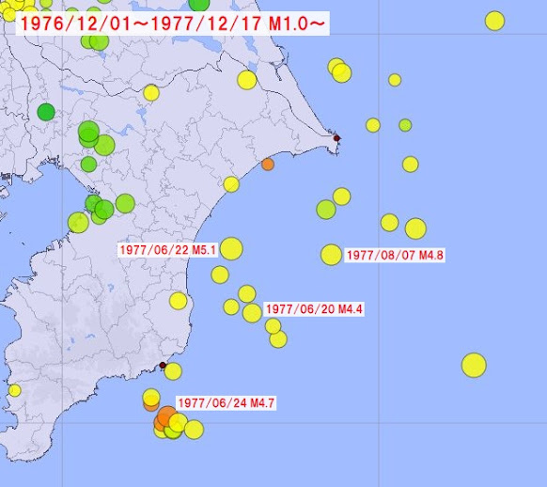Click the 1977/08/07 M4.8 label
Screen dimensions: 547x487
(395, 255)
